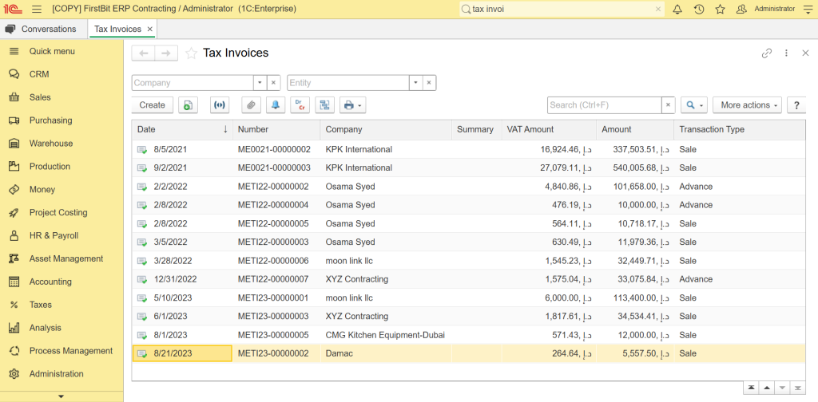
Task: Sort by the Number column header
Action: [276, 130]
